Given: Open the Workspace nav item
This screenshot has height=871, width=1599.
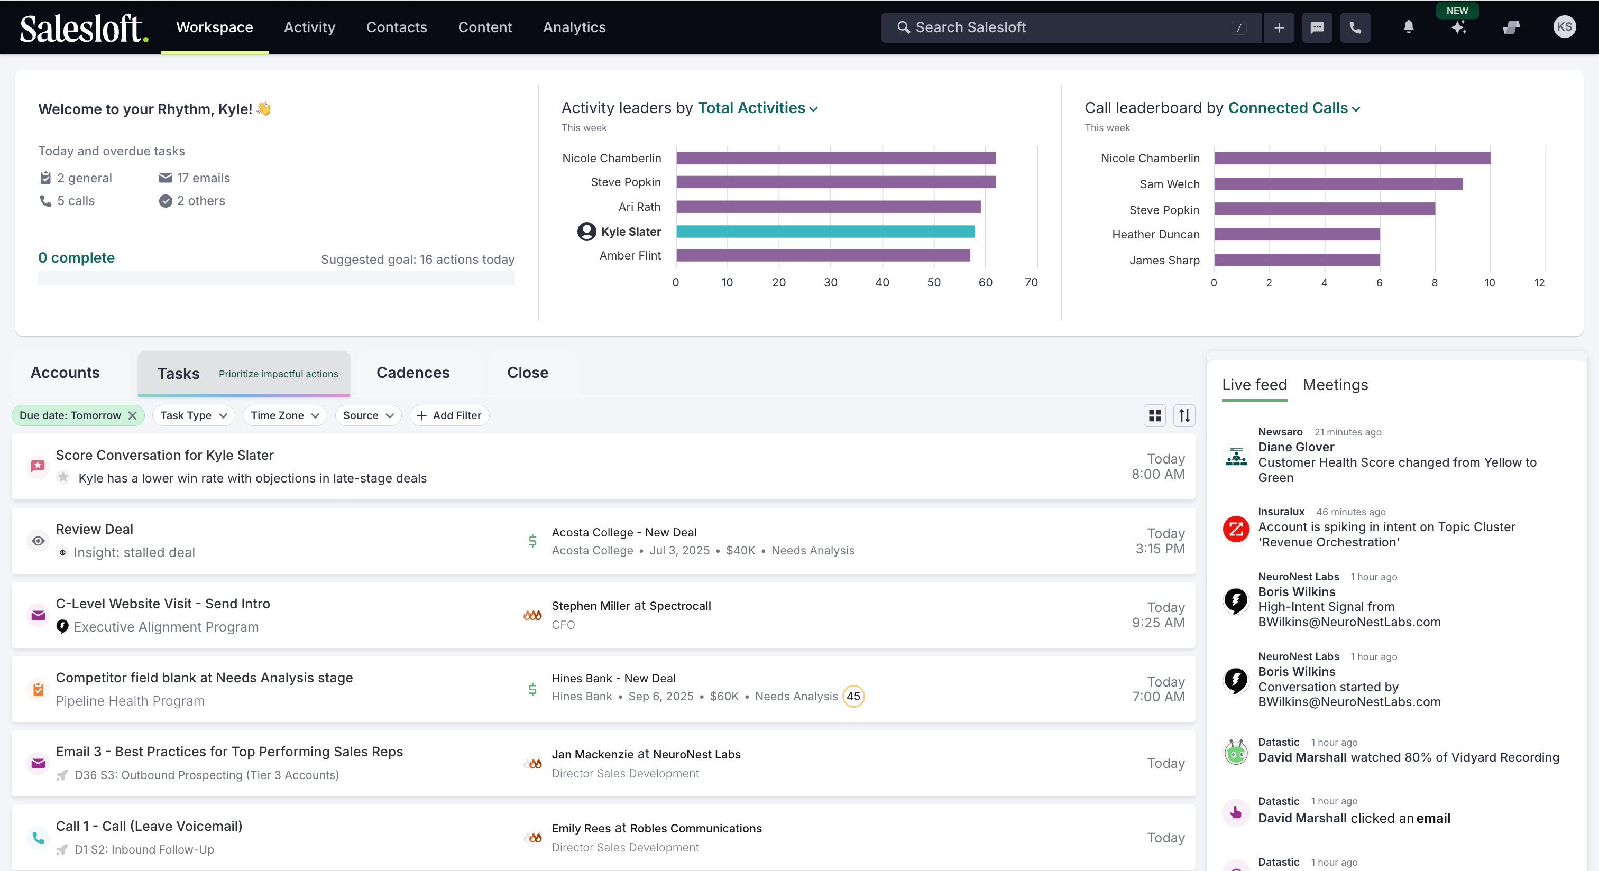Looking at the screenshot, I should click(214, 27).
